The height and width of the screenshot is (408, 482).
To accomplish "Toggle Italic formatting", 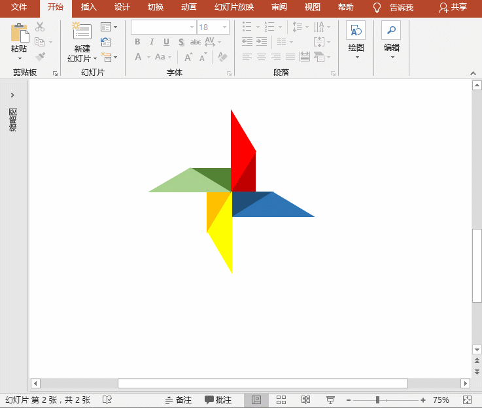I will [x=152, y=42].
